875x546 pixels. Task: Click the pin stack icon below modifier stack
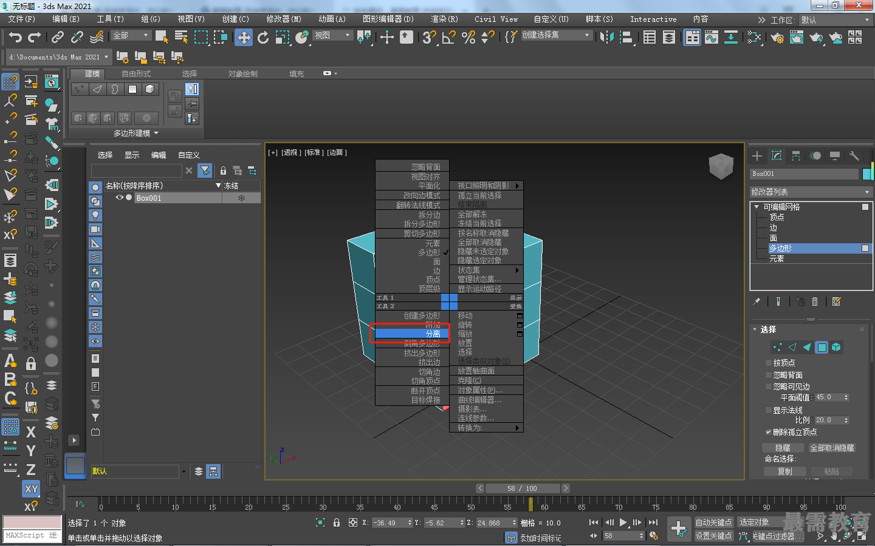click(x=757, y=302)
